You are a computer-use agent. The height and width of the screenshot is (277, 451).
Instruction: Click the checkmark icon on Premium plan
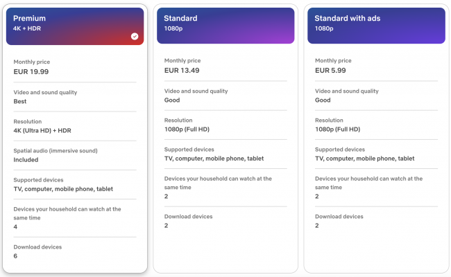point(135,37)
